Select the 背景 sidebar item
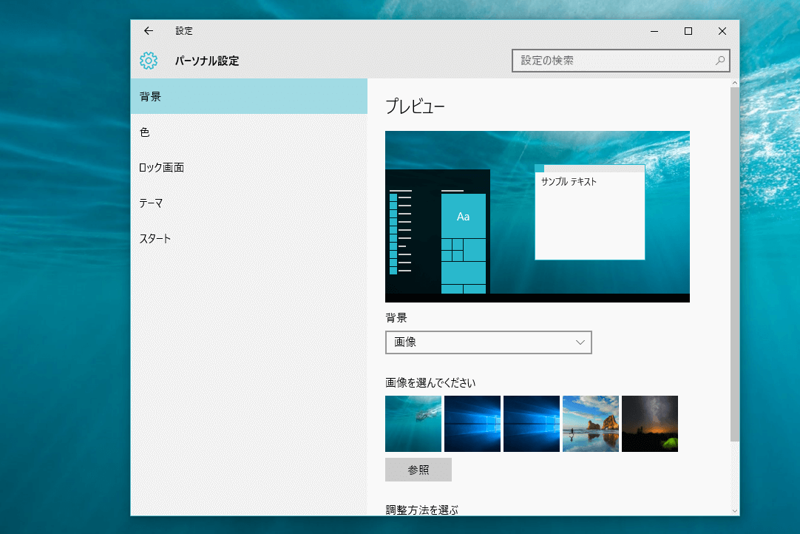The height and width of the screenshot is (534, 800). [249, 96]
